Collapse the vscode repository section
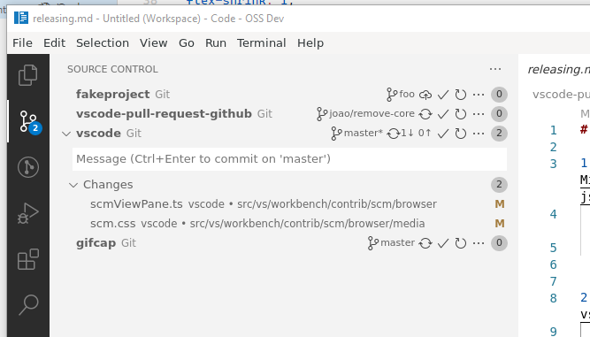590x337 pixels. point(66,134)
